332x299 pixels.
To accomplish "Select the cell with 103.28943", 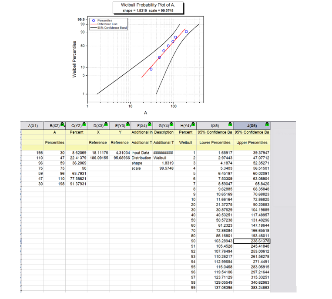I will point(215,241).
